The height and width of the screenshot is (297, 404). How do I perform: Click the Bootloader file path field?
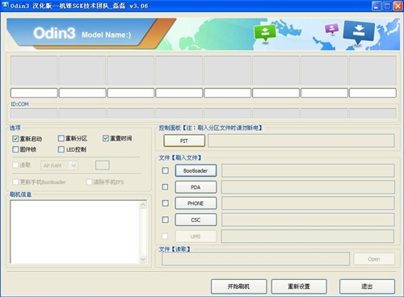coord(308,170)
